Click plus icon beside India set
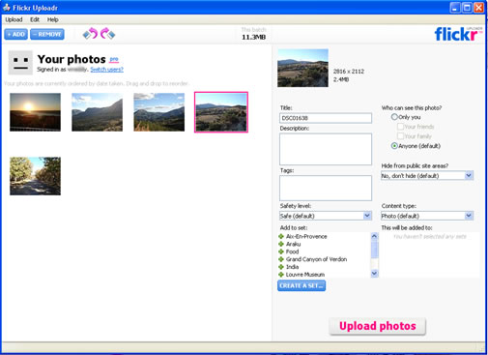This screenshot has height=355, width=488. point(281,267)
